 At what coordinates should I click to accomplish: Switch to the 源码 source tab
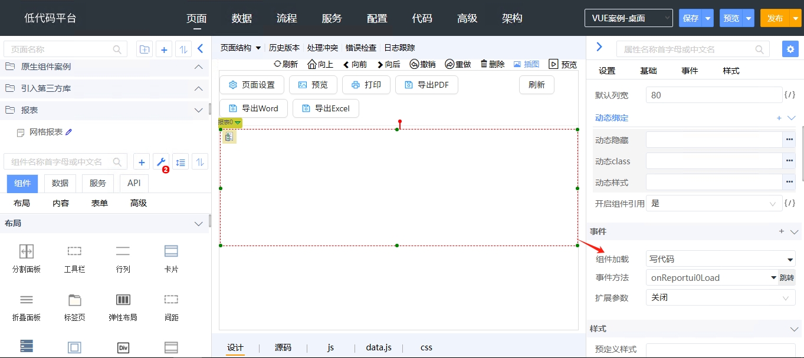tap(283, 347)
